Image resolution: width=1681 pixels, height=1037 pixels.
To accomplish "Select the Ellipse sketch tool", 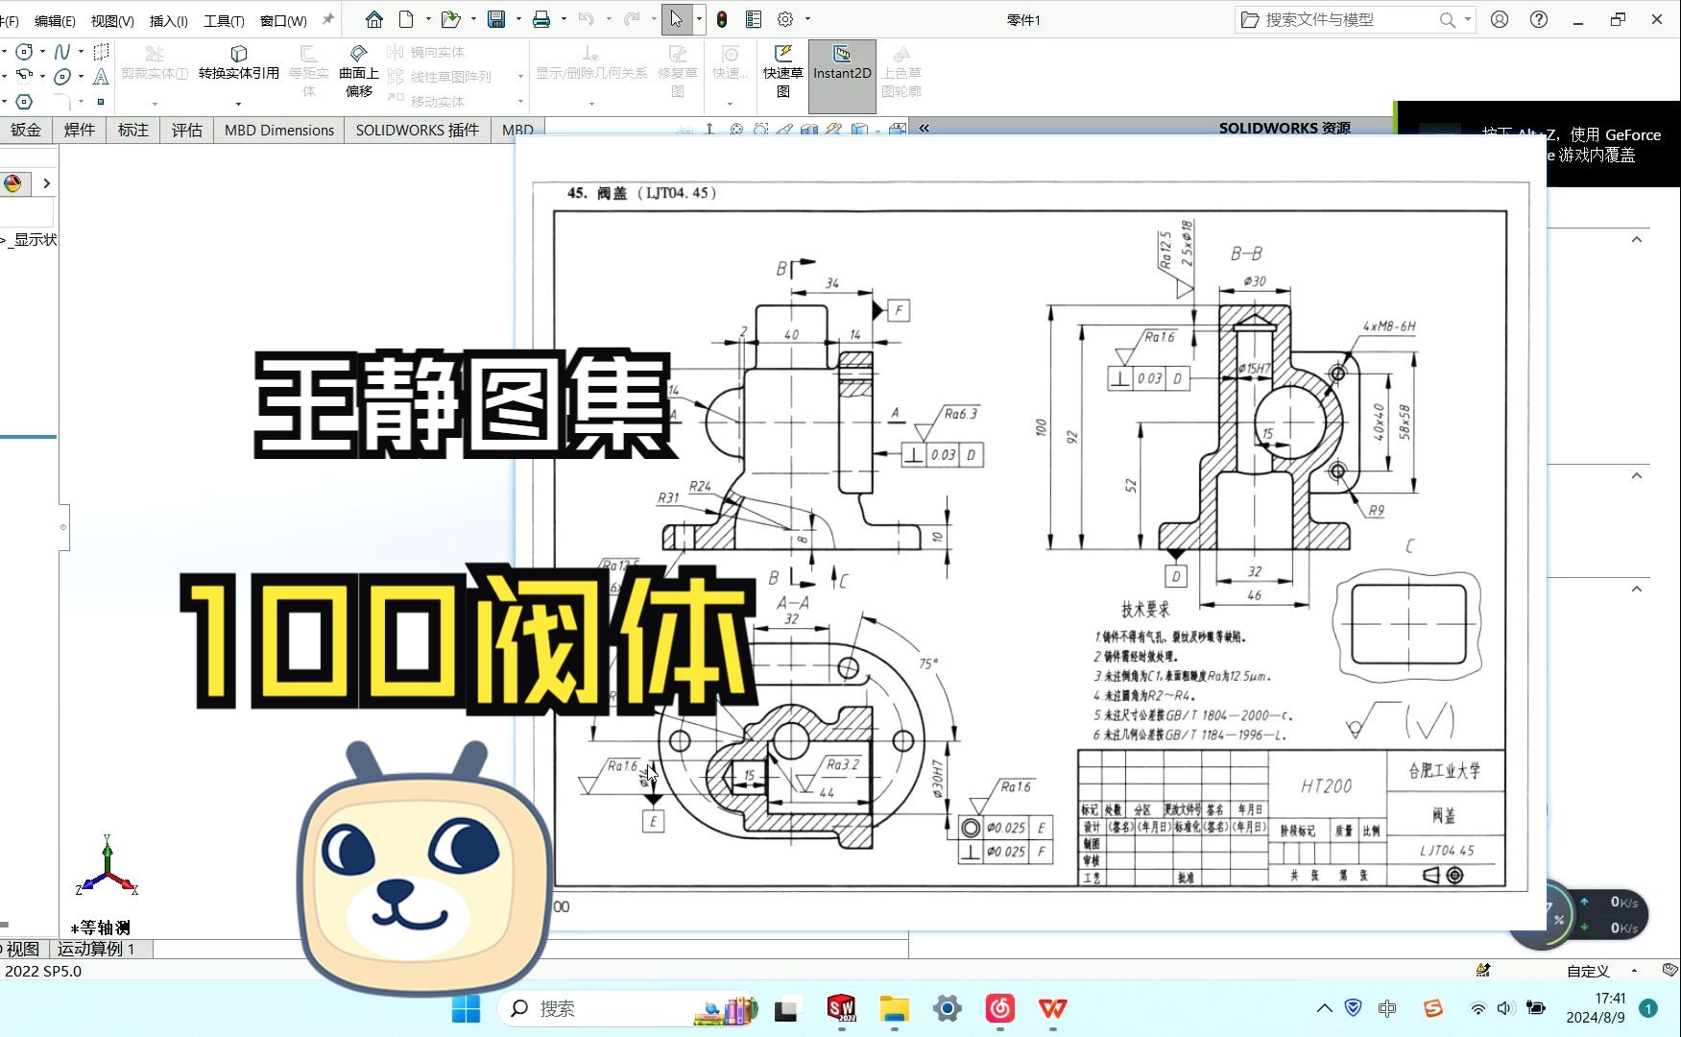I will (62, 77).
